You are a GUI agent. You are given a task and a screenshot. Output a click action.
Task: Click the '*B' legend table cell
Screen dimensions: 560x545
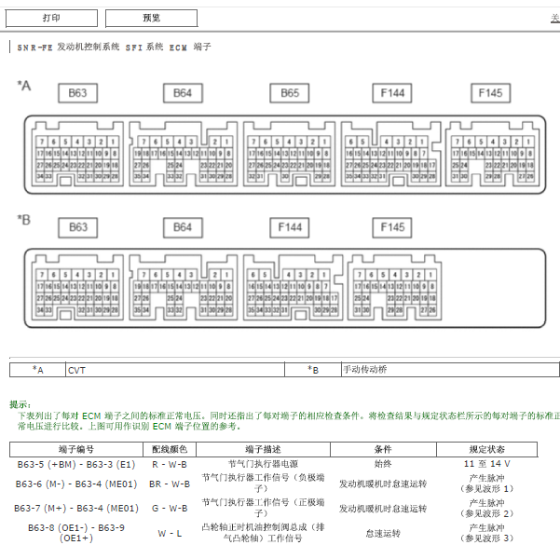(313, 370)
